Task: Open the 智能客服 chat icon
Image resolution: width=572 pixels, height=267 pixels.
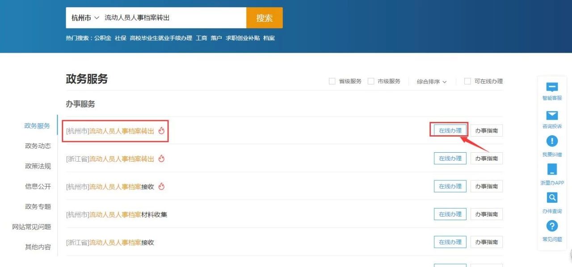Action: 552,88
